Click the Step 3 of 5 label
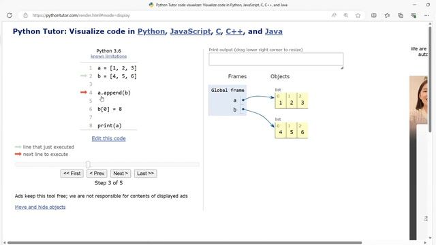The image size is (436, 245). pyautogui.click(x=108, y=183)
